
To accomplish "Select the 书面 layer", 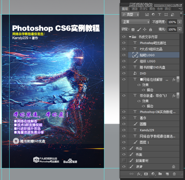I will pyautogui.click(x=154, y=154).
